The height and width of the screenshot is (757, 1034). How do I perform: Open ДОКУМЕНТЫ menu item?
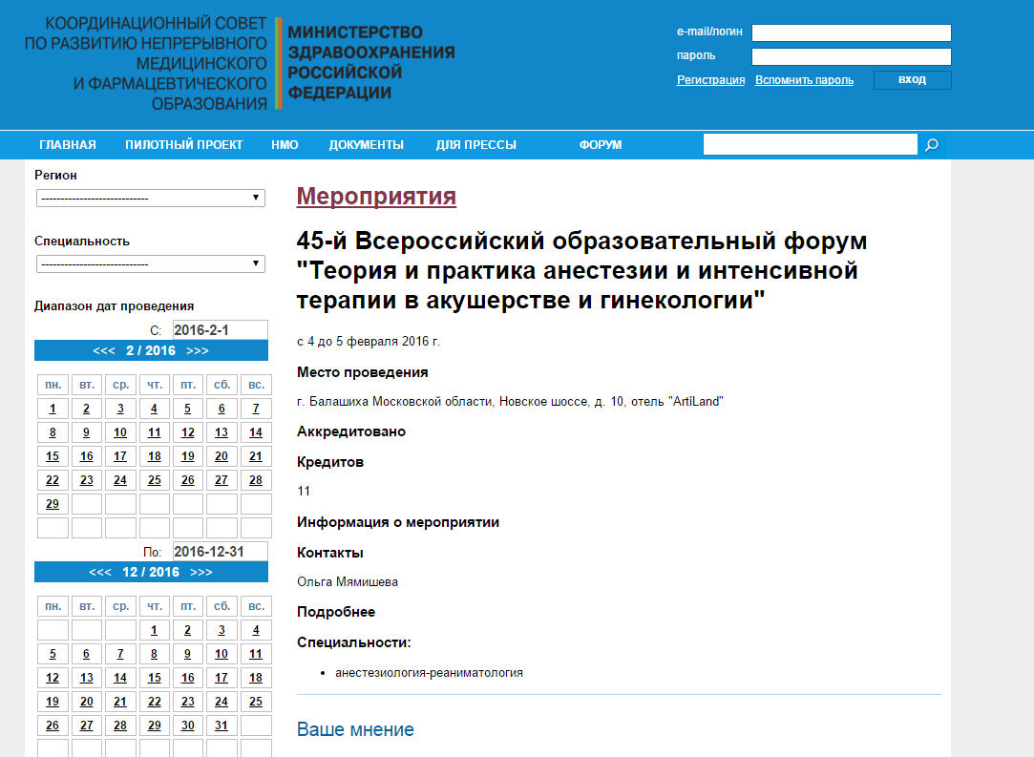point(366,144)
